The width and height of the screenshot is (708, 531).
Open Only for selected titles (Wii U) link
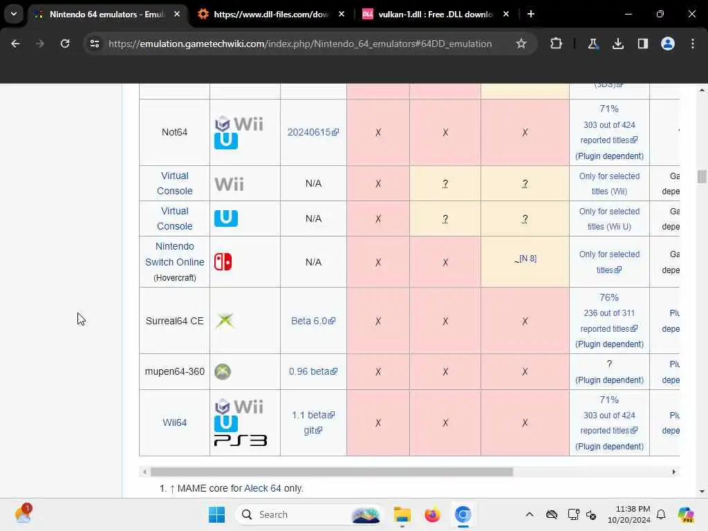609,219
